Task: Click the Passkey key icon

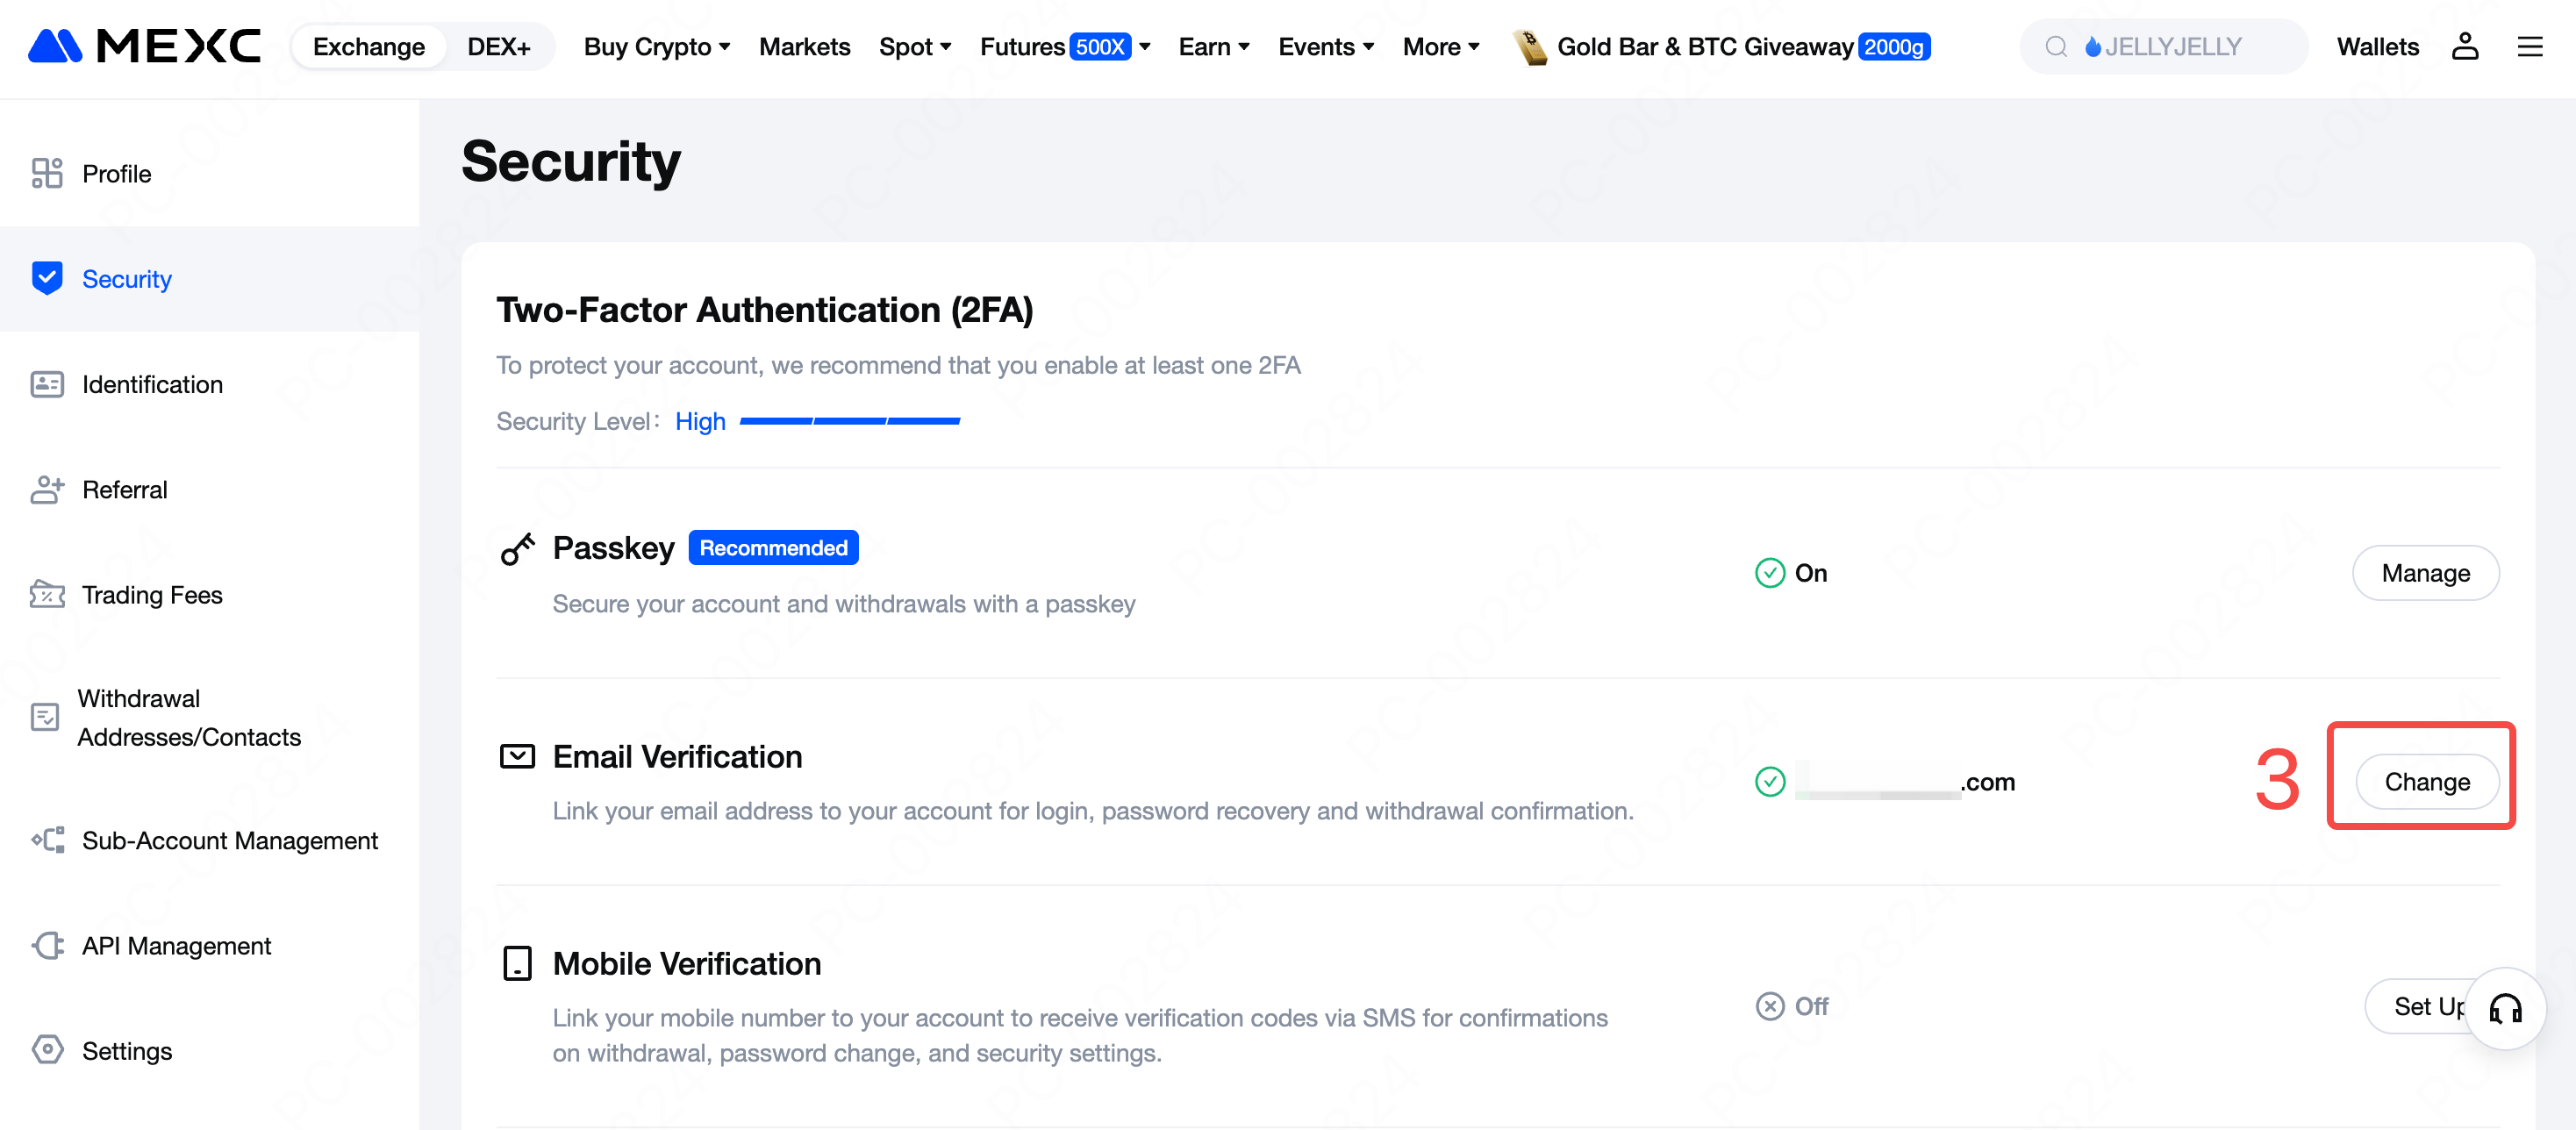Action: (x=517, y=549)
